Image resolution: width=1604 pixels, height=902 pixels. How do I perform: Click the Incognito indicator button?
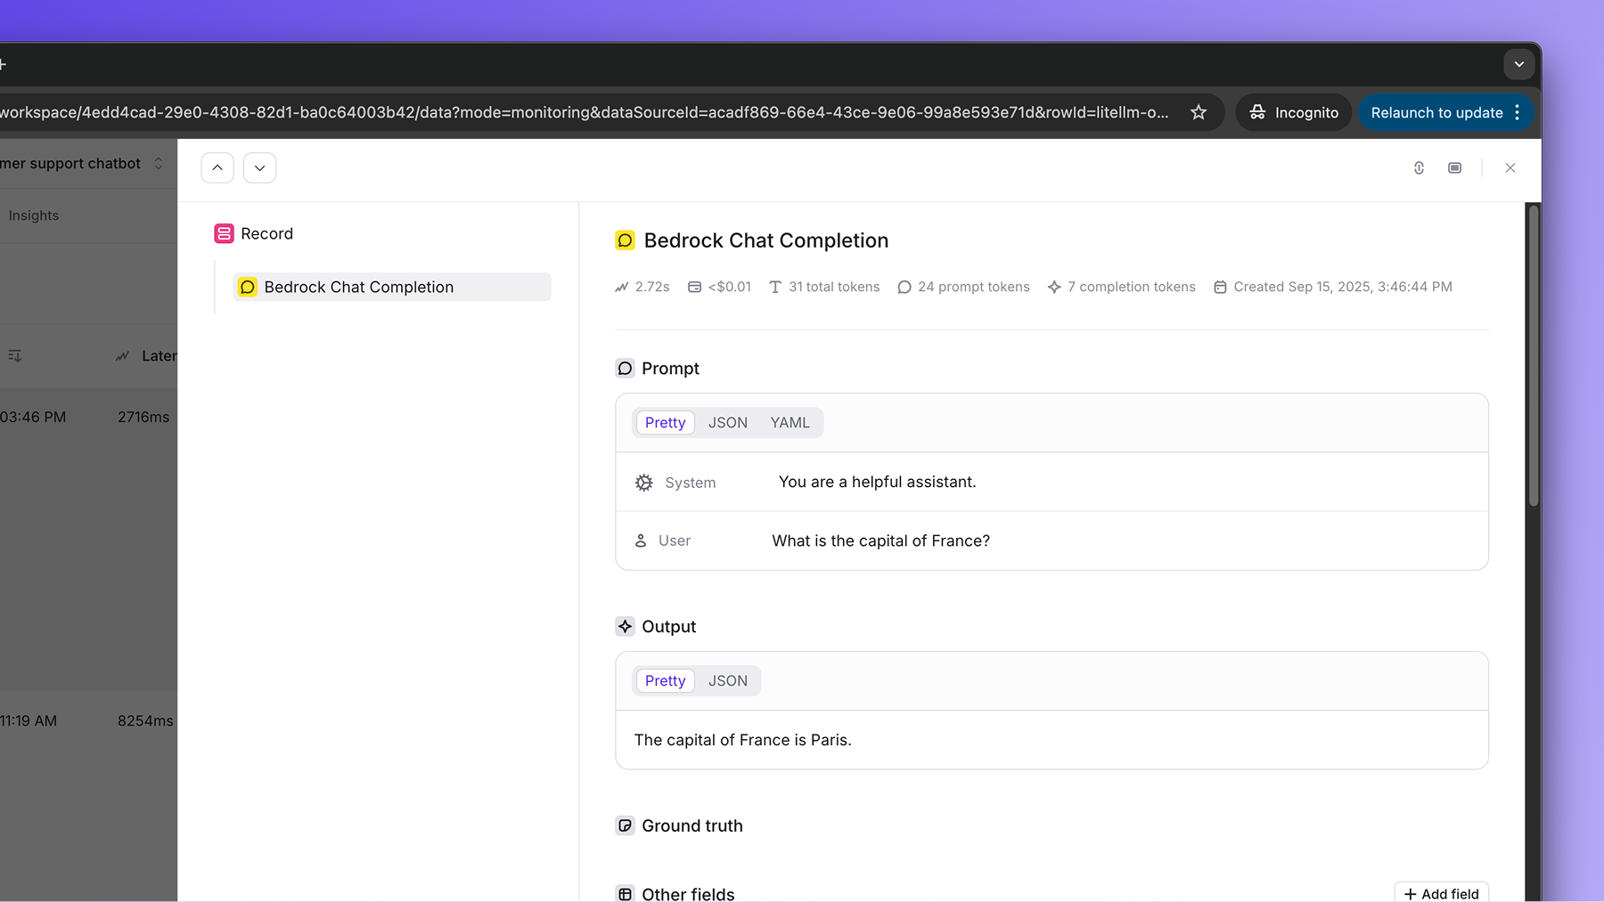pos(1294,112)
